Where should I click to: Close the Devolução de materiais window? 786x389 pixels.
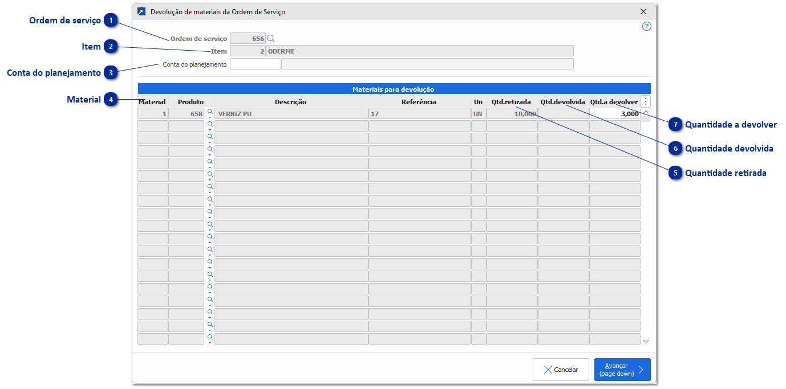point(643,11)
